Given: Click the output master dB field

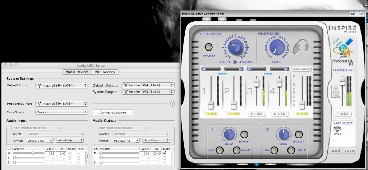Looking at the screenshot, I should pos(156,154).
